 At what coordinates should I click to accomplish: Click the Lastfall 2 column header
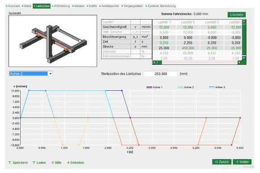(188, 22)
